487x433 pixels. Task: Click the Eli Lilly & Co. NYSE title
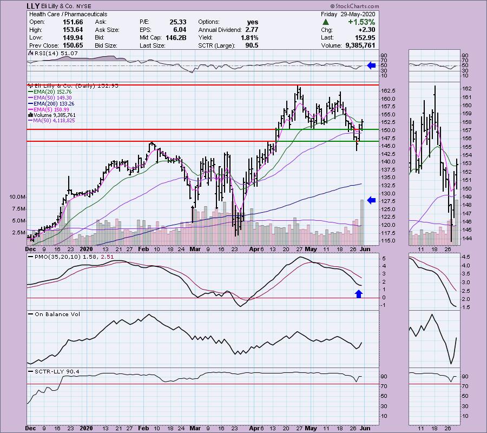click(x=67, y=6)
